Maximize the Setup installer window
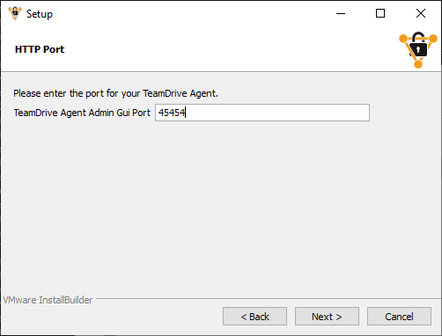This screenshot has width=442, height=336. 380,13
